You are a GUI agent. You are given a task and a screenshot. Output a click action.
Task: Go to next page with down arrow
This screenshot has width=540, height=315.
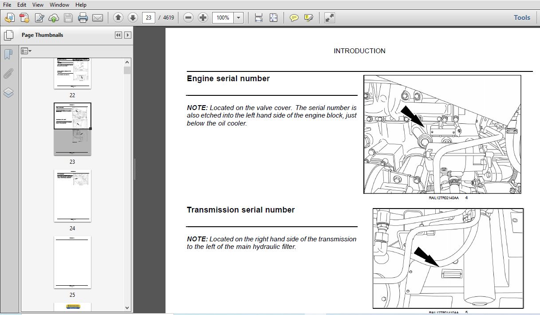click(133, 18)
